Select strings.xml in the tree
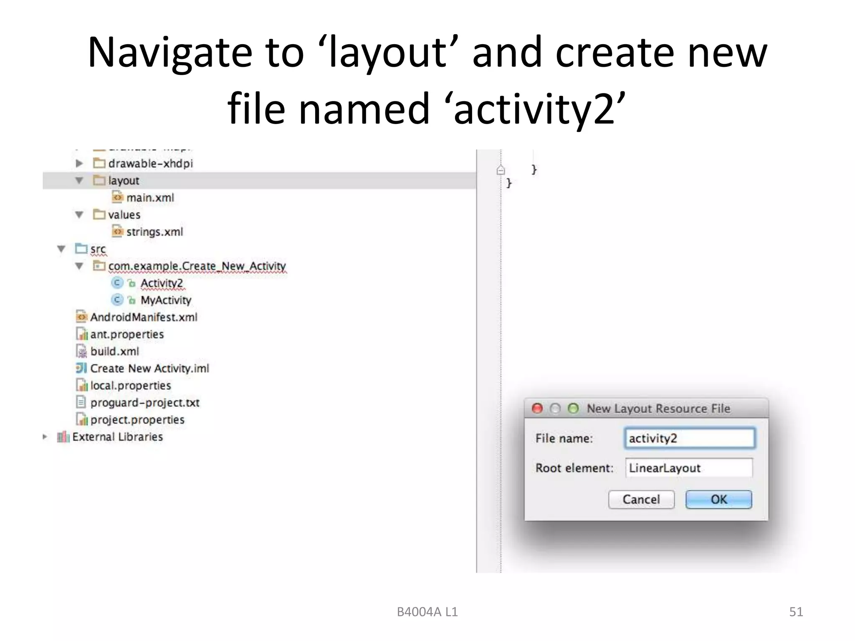Screen dimensions: 855x641 [x=155, y=232]
